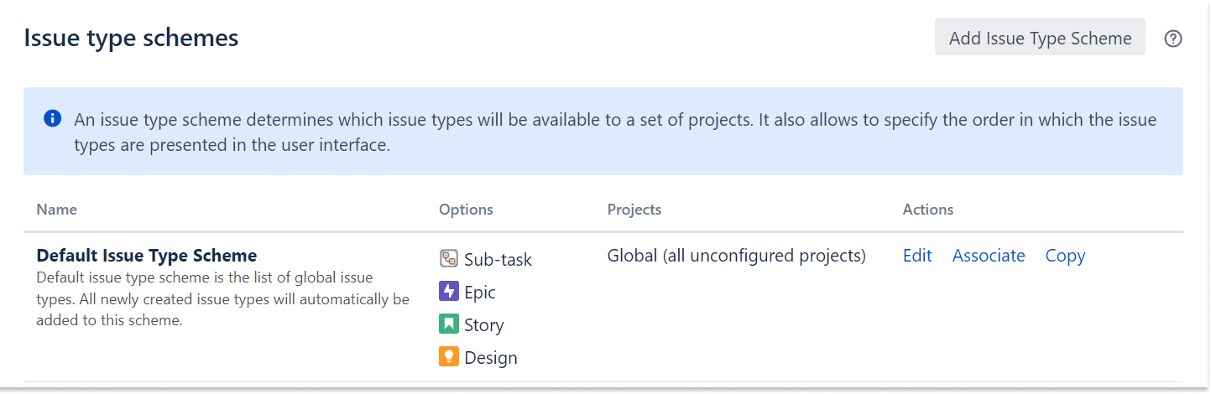Copy the Default Issue Type Scheme
This screenshot has height=394, width=1211.
click(x=1065, y=256)
